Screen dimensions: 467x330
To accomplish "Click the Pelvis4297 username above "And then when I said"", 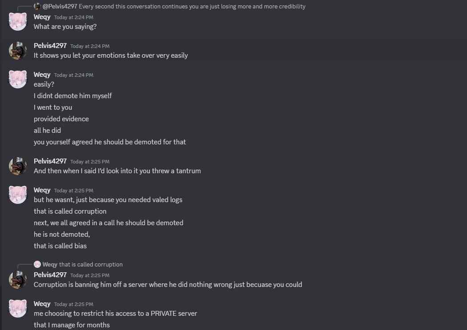I will (x=50, y=161).
